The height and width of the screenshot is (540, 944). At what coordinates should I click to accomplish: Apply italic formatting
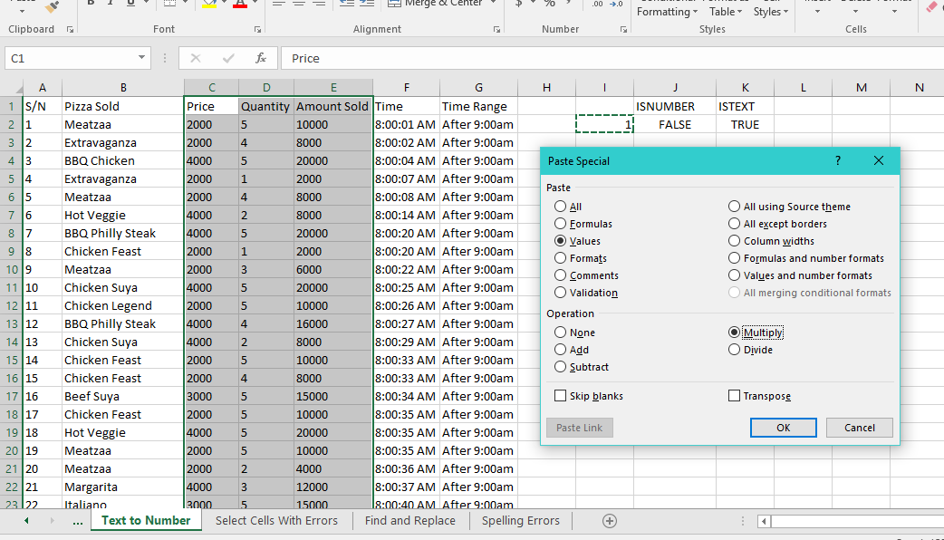tap(111, 5)
